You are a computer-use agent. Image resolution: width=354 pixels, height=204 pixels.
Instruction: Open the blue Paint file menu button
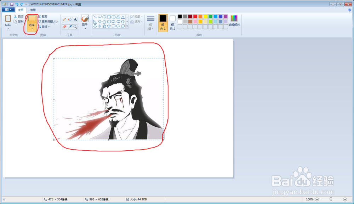(8, 10)
